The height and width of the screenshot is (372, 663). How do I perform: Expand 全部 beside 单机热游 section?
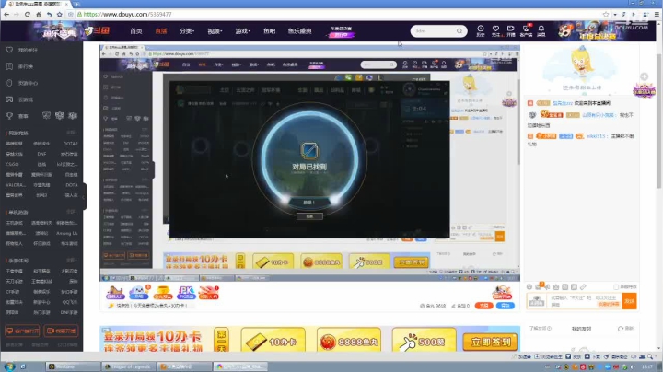[x=71, y=212]
